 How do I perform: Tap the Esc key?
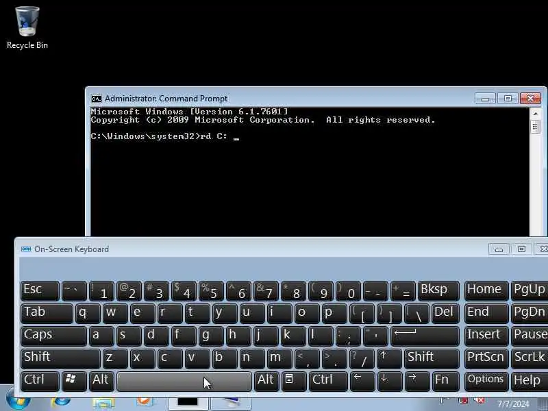[40, 291]
